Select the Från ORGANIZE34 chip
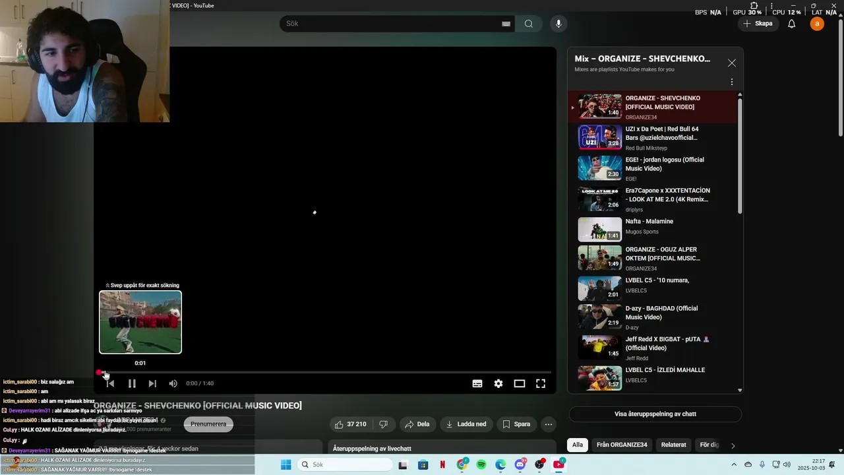The image size is (844, 475). 622,445
